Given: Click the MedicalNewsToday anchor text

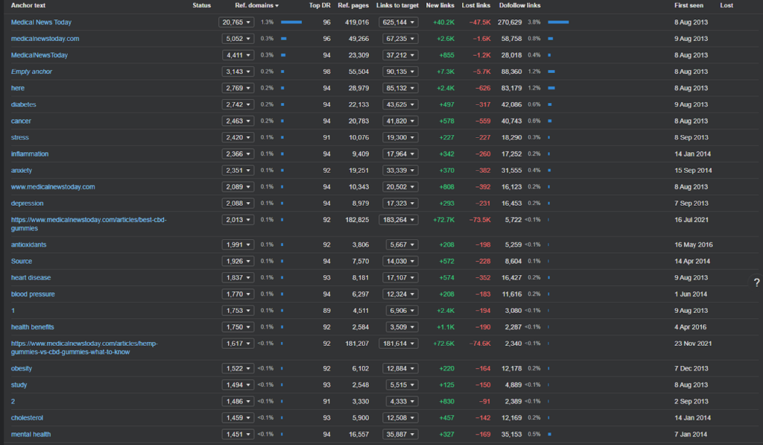Looking at the screenshot, I should 39,55.
